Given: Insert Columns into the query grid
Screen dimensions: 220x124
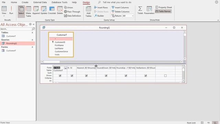Looking at the screenshot, I should point(120,8).
